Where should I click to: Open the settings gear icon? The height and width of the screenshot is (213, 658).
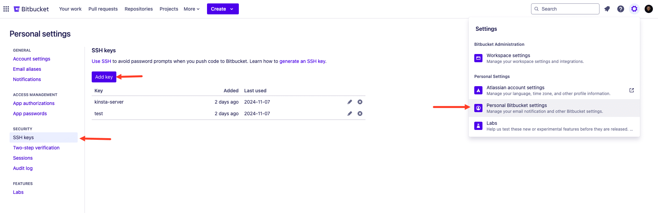(634, 9)
